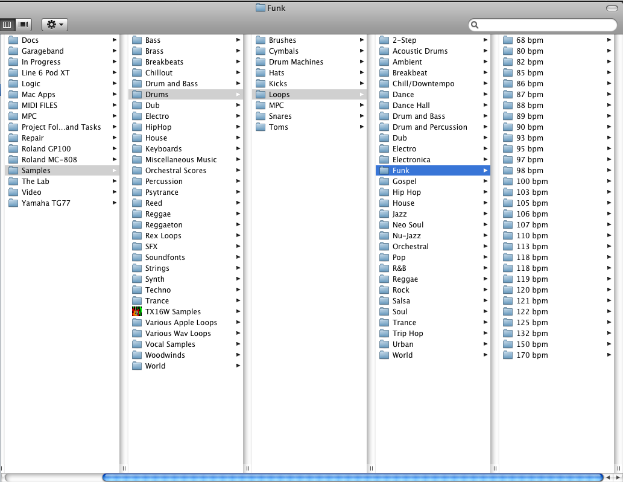Click the Rex Loops folder icon
623x482 pixels.
[x=137, y=236]
